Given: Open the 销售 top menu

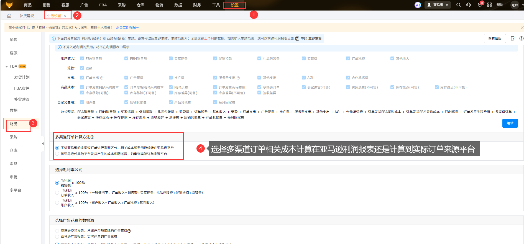Looking at the screenshot, I should (x=47, y=5).
